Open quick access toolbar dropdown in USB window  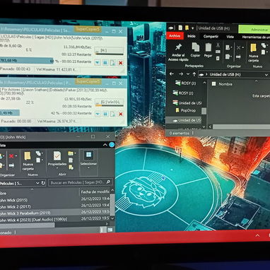[x=192, y=28]
